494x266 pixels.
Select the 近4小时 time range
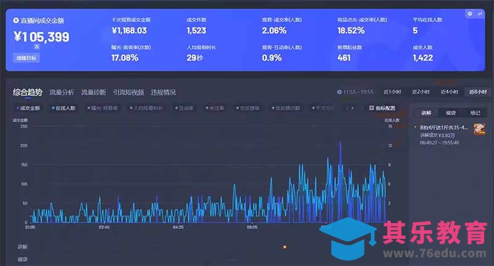coord(449,92)
